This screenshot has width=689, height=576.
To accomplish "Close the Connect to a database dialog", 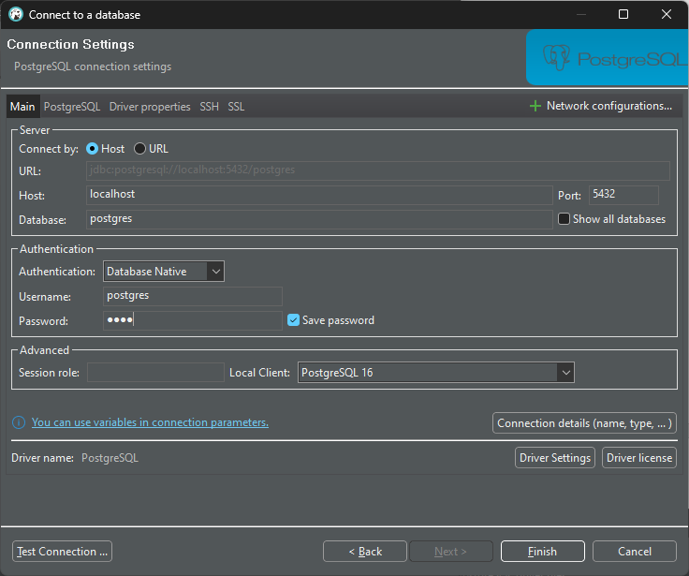I will (x=667, y=14).
